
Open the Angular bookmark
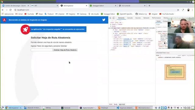point(153,14)
